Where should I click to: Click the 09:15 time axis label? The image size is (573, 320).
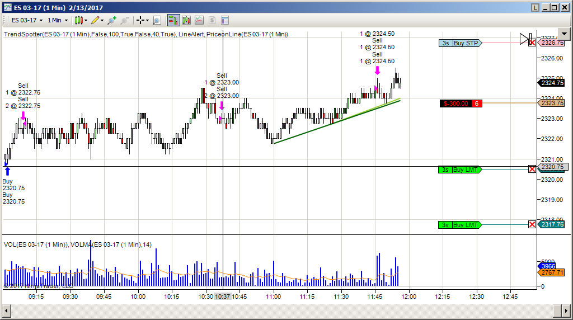click(36, 297)
